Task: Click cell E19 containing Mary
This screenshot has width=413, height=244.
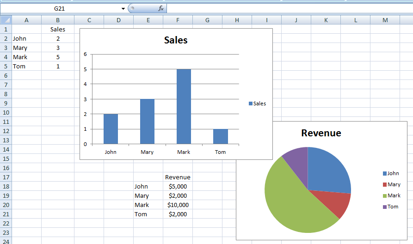Action: (148, 195)
